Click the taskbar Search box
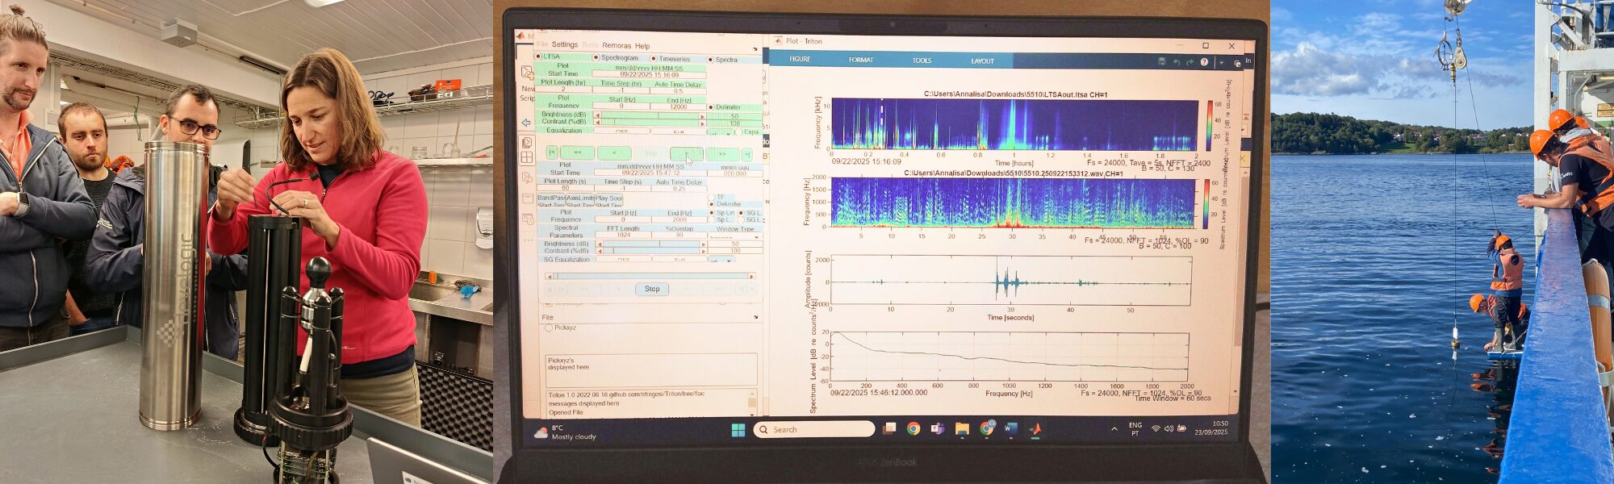Image resolution: width=1614 pixels, height=484 pixels. [x=813, y=429]
